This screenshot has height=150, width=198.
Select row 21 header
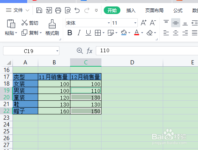coord(6,104)
